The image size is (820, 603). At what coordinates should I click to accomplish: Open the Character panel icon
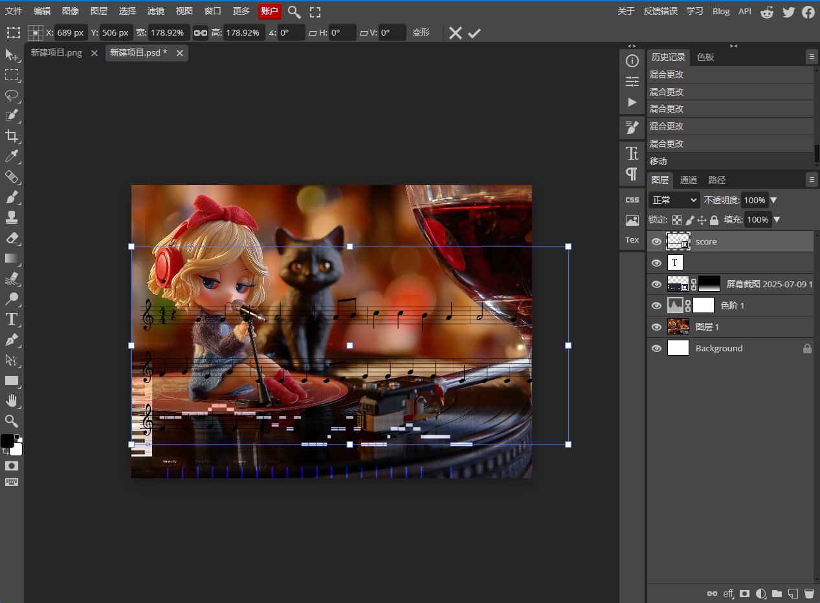(x=632, y=153)
